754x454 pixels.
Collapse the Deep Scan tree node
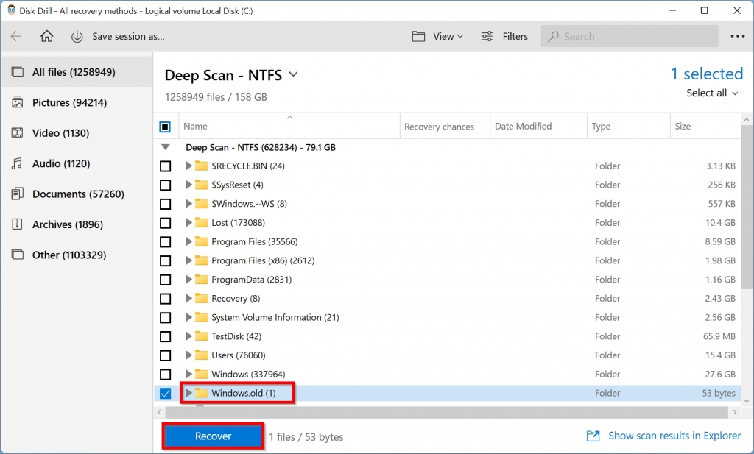(x=166, y=147)
